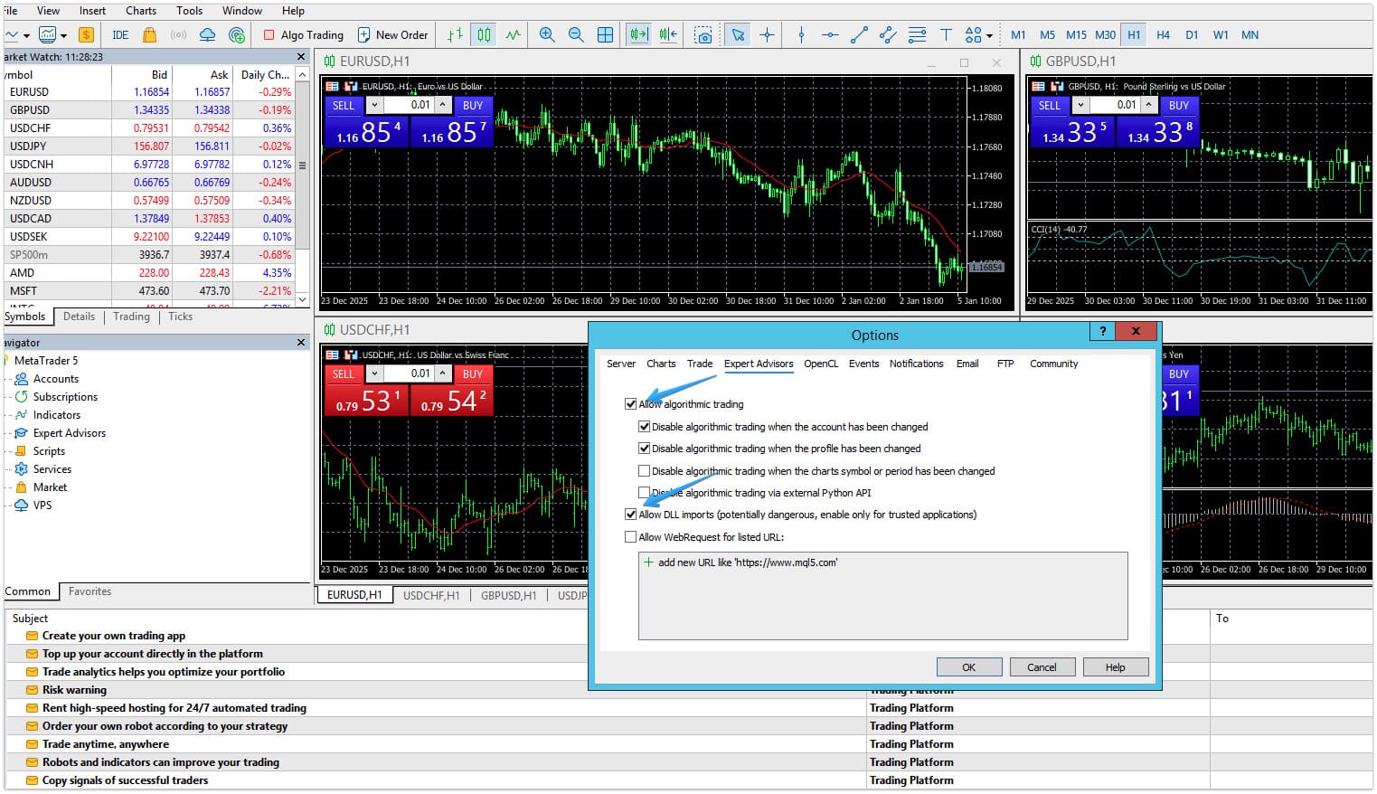
Task: Take a chart screenshot with camera icon
Action: (x=703, y=35)
